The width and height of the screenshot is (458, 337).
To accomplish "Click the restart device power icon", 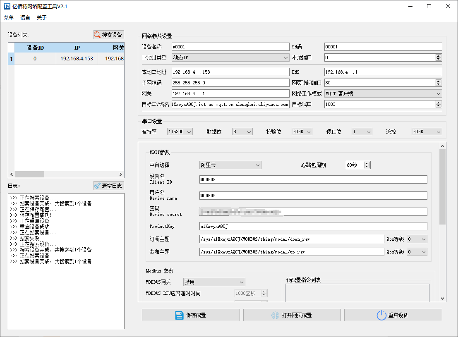I will (381, 315).
